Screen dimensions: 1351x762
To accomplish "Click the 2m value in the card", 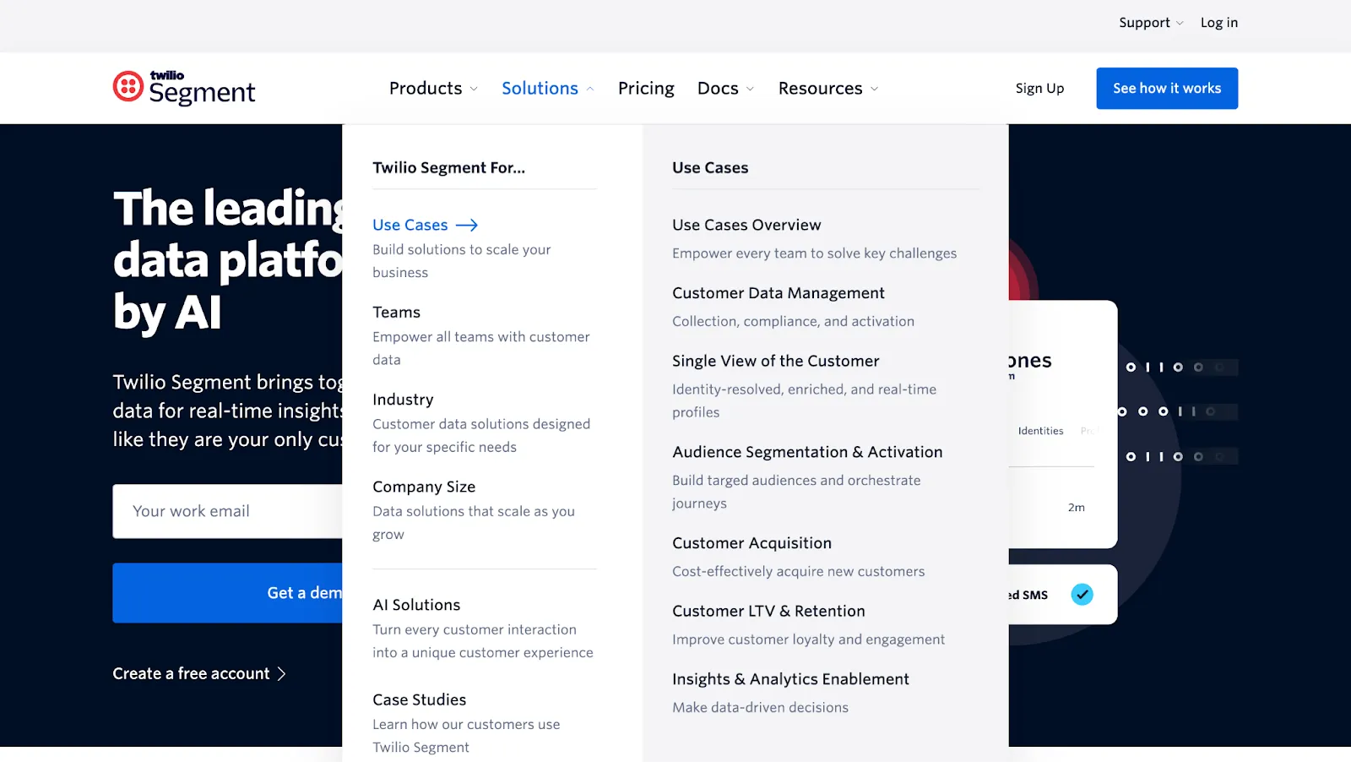I will coord(1076,508).
